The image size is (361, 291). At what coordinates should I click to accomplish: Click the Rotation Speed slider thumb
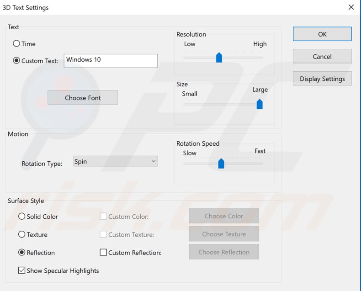click(221, 164)
